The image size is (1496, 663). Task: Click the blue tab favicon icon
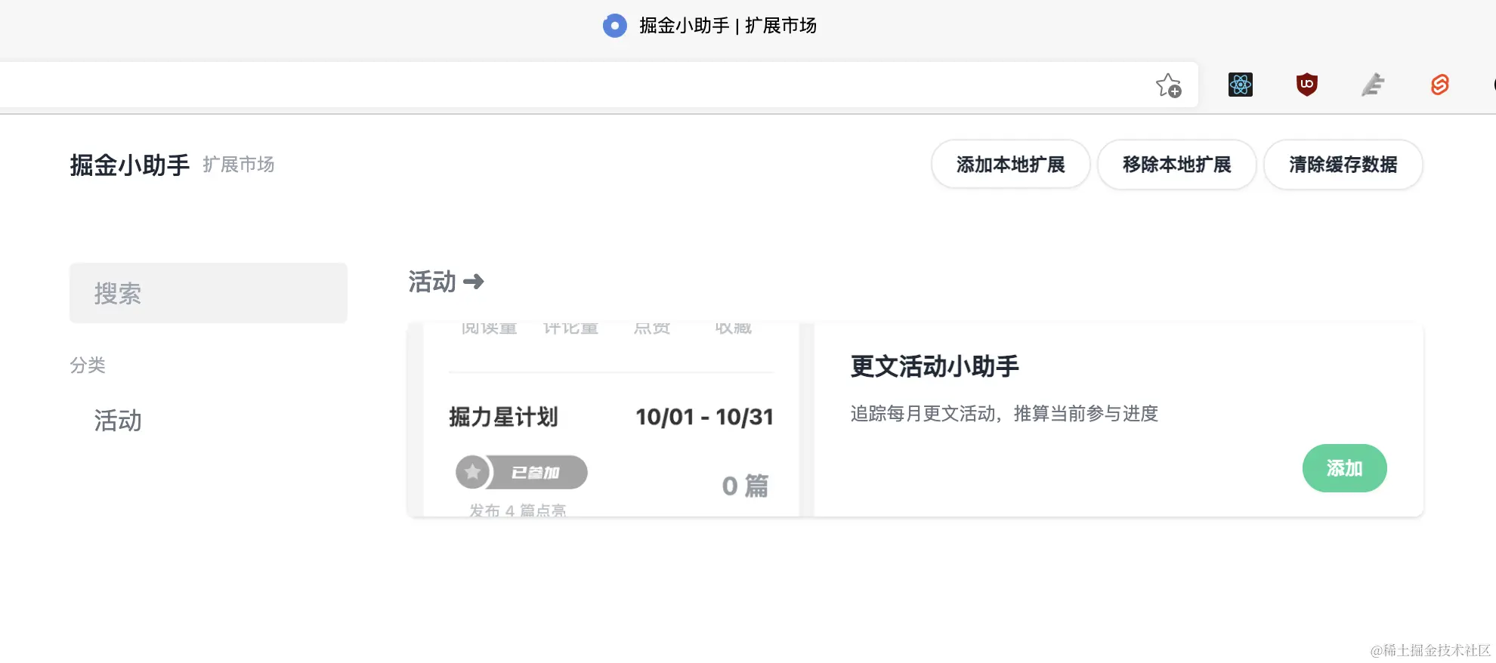(614, 26)
